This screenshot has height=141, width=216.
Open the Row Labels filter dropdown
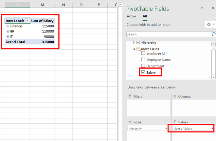click(x=27, y=21)
